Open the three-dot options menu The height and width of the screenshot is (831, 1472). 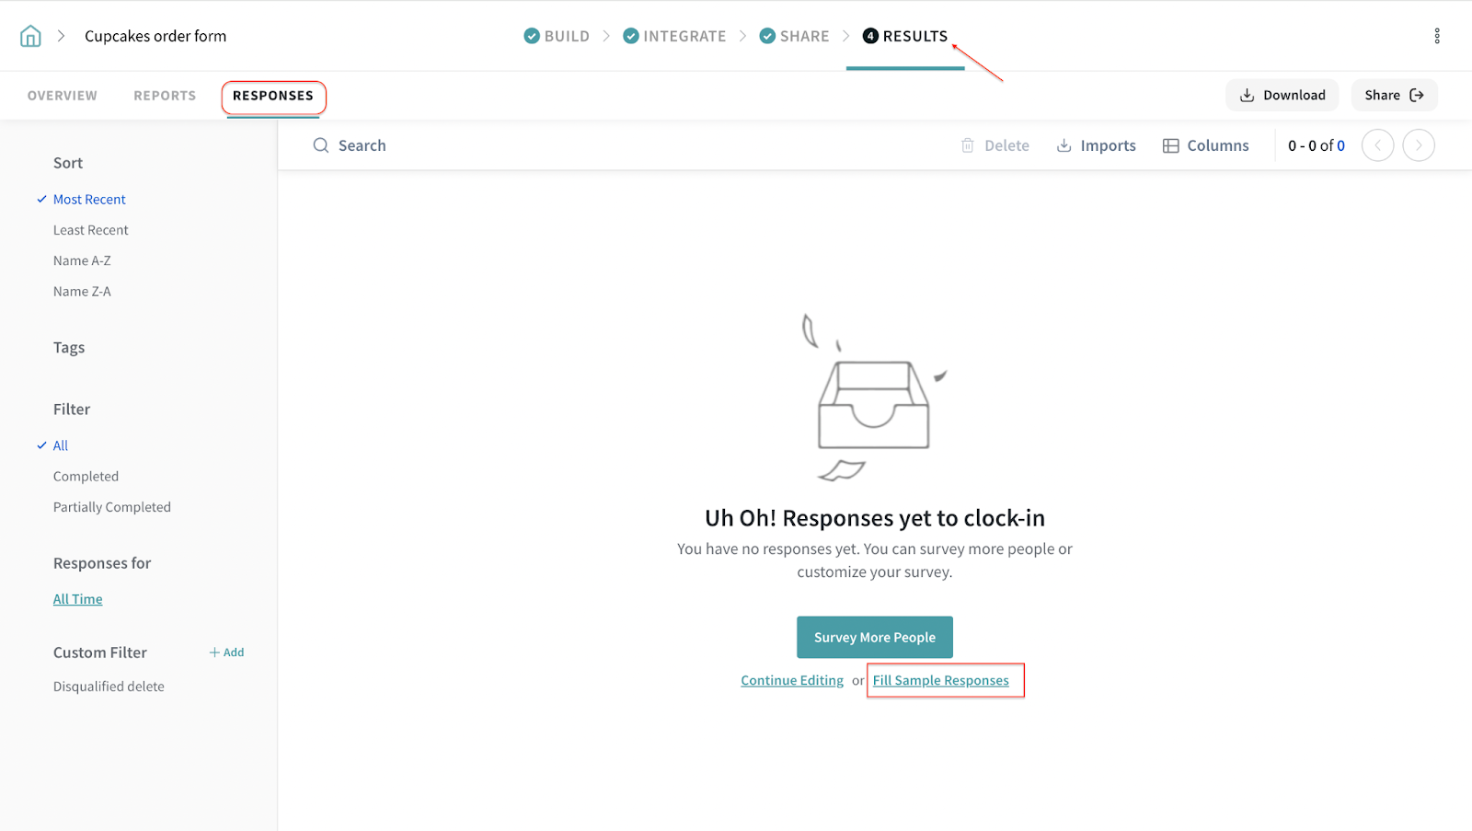[1436, 36]
